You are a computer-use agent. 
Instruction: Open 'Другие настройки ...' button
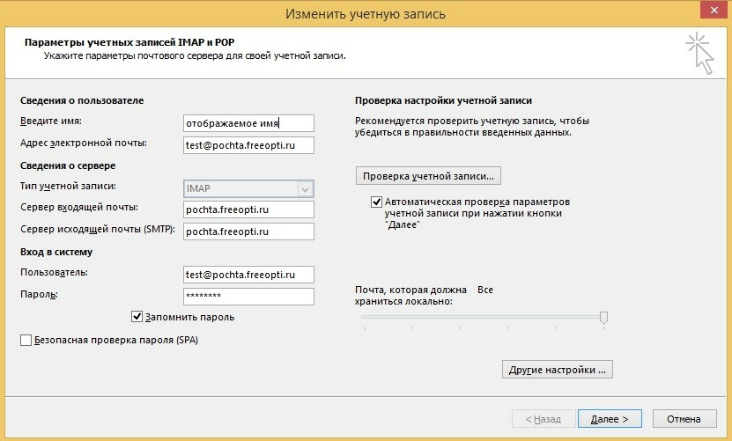(557, 370)
